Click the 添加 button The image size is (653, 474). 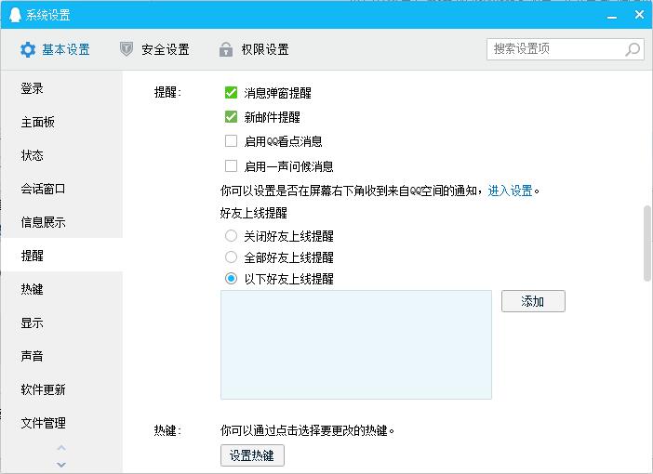pyautogui.click(x=533, y=301)
